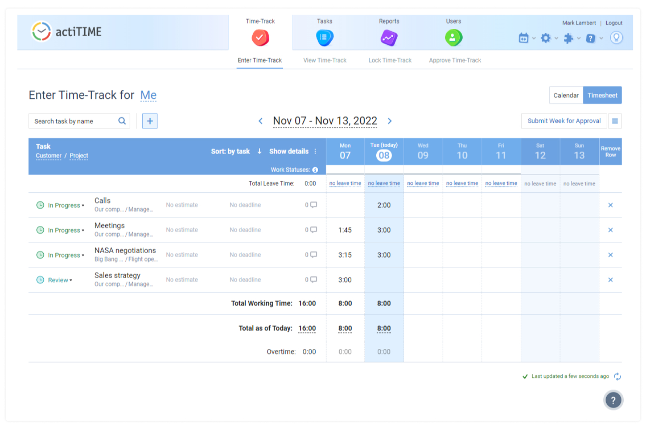Select the Lock Time-Track tab
This screenshot has height=431, width=646.
tap(390, 60)
